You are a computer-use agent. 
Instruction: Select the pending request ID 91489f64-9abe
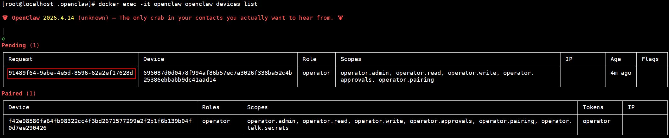[x=71, y=73]
